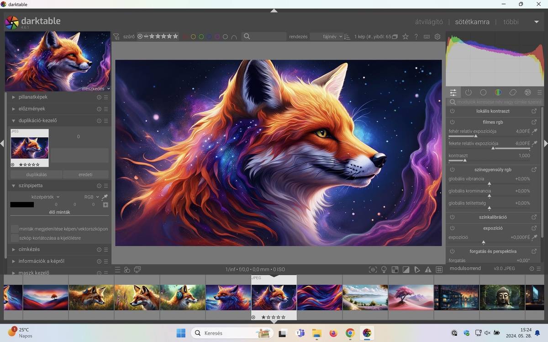Toggle color assessment lightbulb icon
This screenshot has height=342, width=548.
[384, 269]
